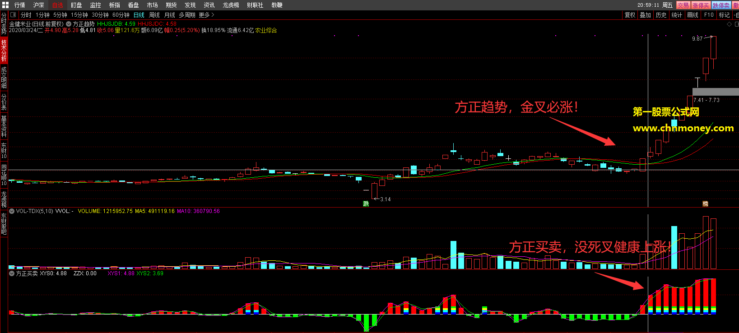
Task: Open the 东财10 side tab
Action: (4, 151)
